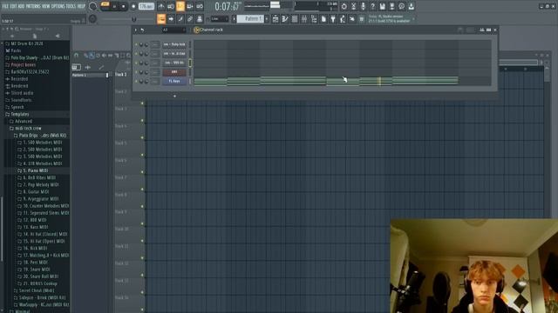The width and height of the screenshot is (558, 313).
Task: Click the Channel rack graph editor icon
Action: pos(481,30)
